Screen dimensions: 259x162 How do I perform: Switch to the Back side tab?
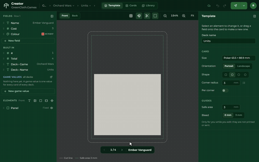click(x=75, y=16)
